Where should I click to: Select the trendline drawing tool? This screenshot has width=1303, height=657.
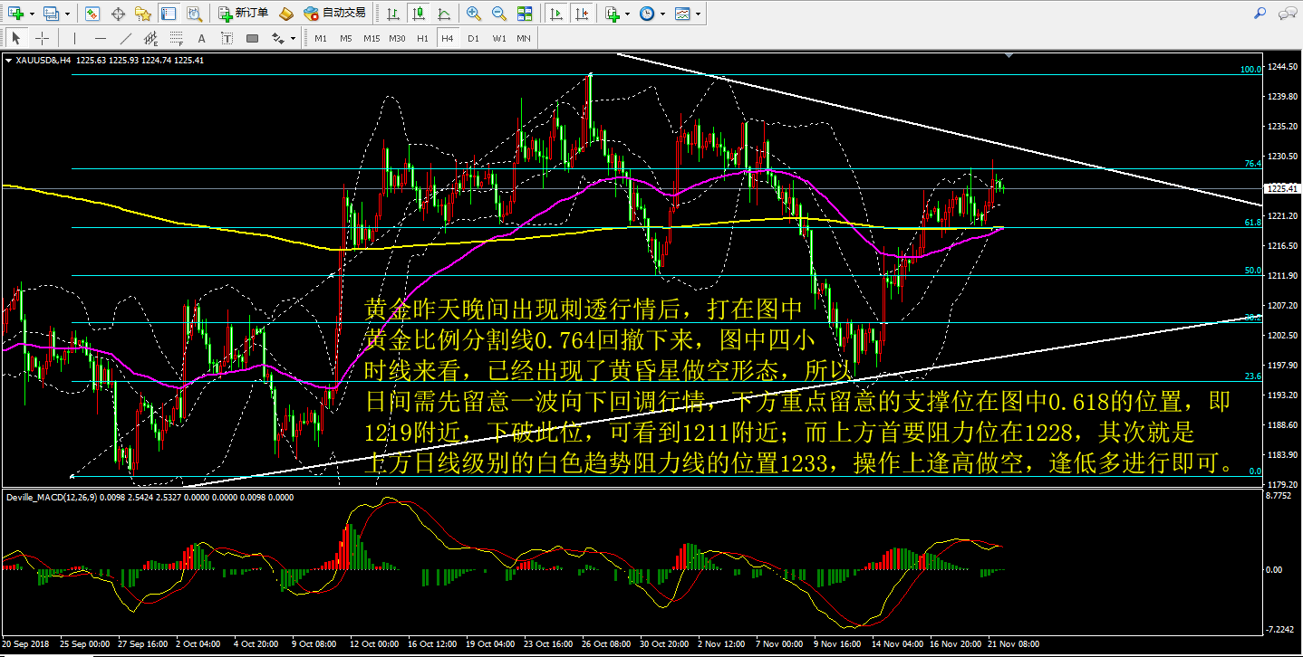coord(125,38)
